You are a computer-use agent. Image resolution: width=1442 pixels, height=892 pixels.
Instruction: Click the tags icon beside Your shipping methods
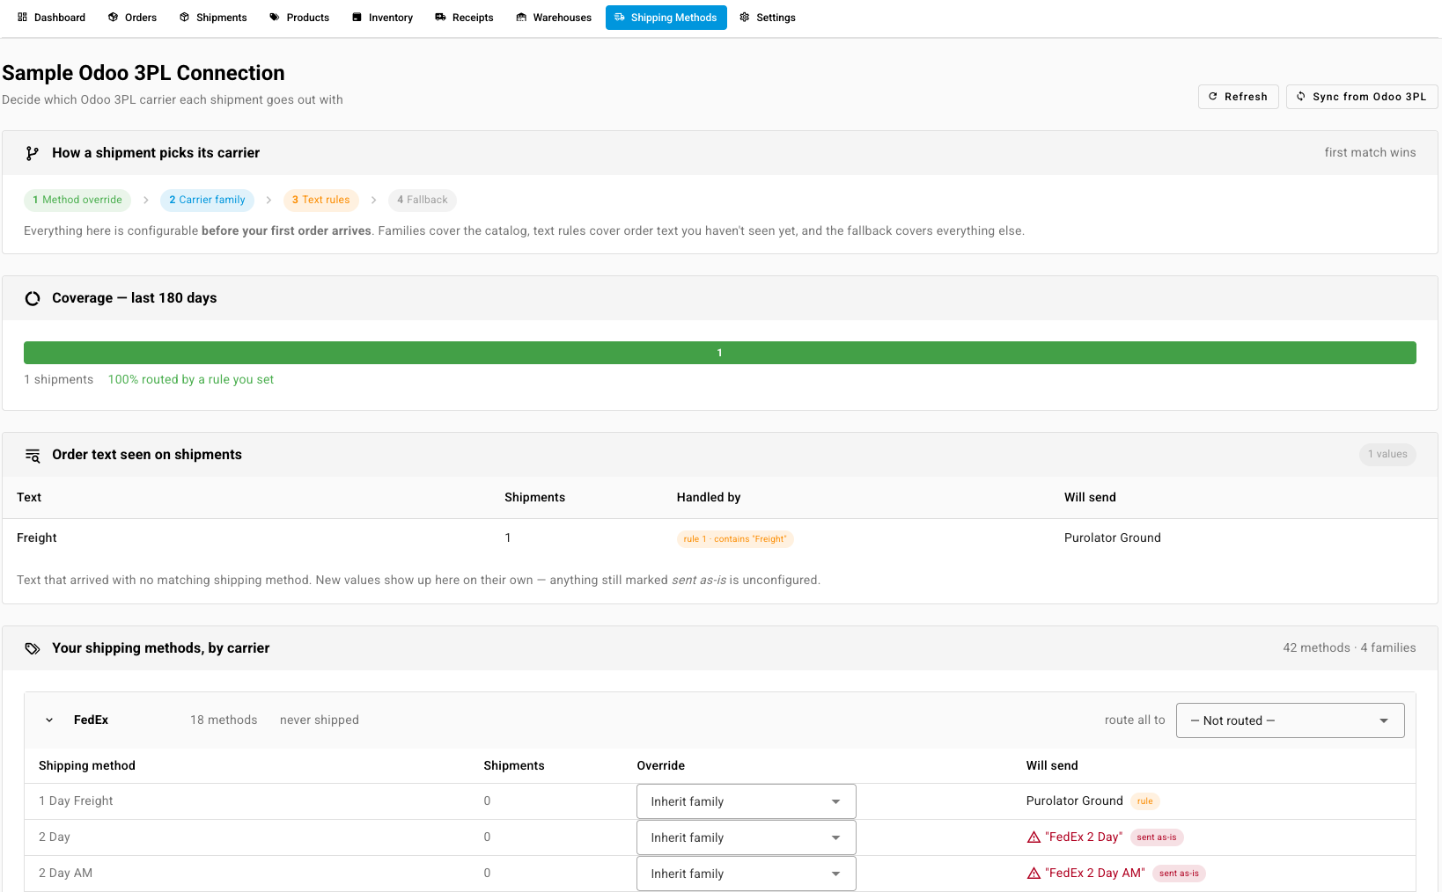coord(33,648)
